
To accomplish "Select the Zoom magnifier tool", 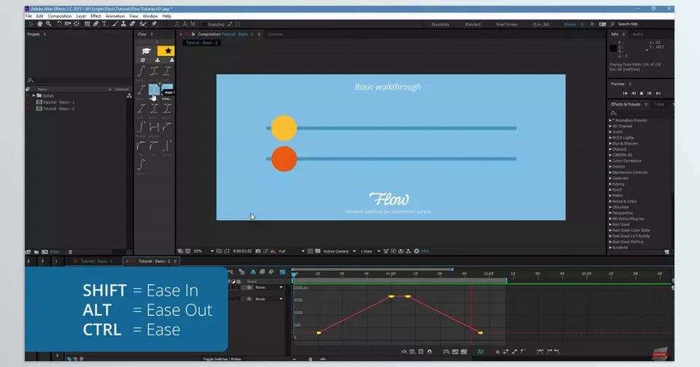I will coord(49,24).
